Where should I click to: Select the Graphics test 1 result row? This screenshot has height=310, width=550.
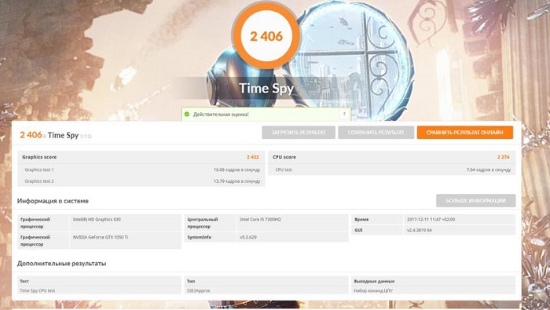coord(141,170)
